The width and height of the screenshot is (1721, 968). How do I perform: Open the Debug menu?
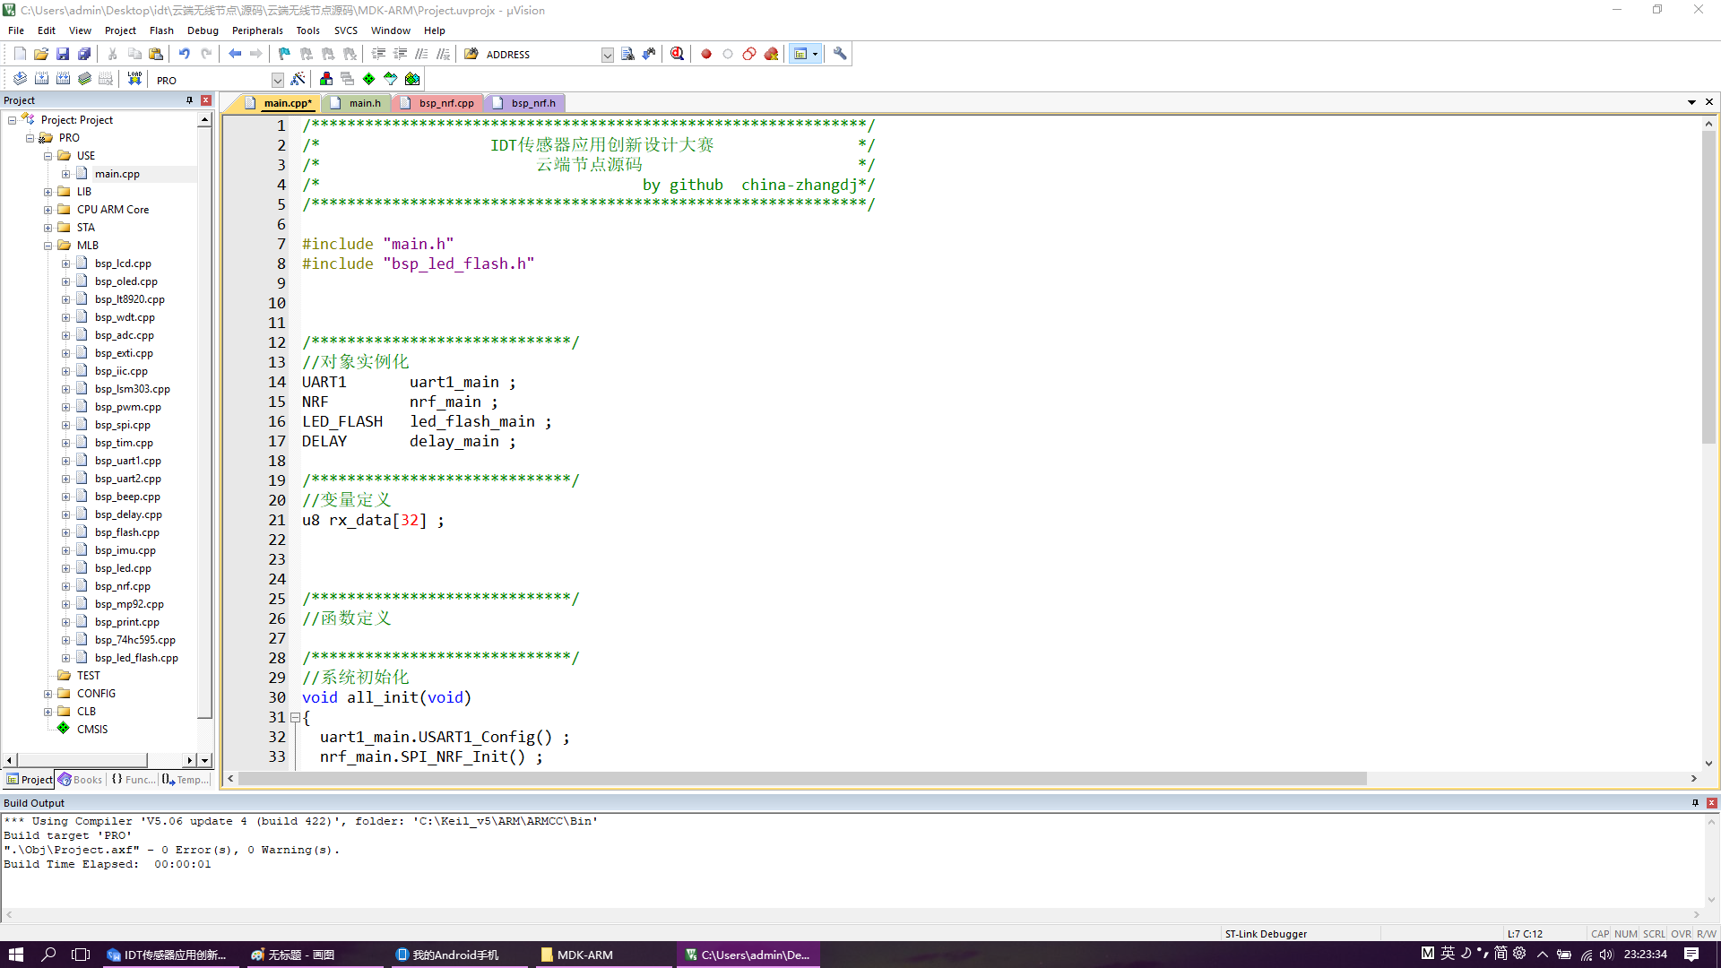[x=201, y=30]
